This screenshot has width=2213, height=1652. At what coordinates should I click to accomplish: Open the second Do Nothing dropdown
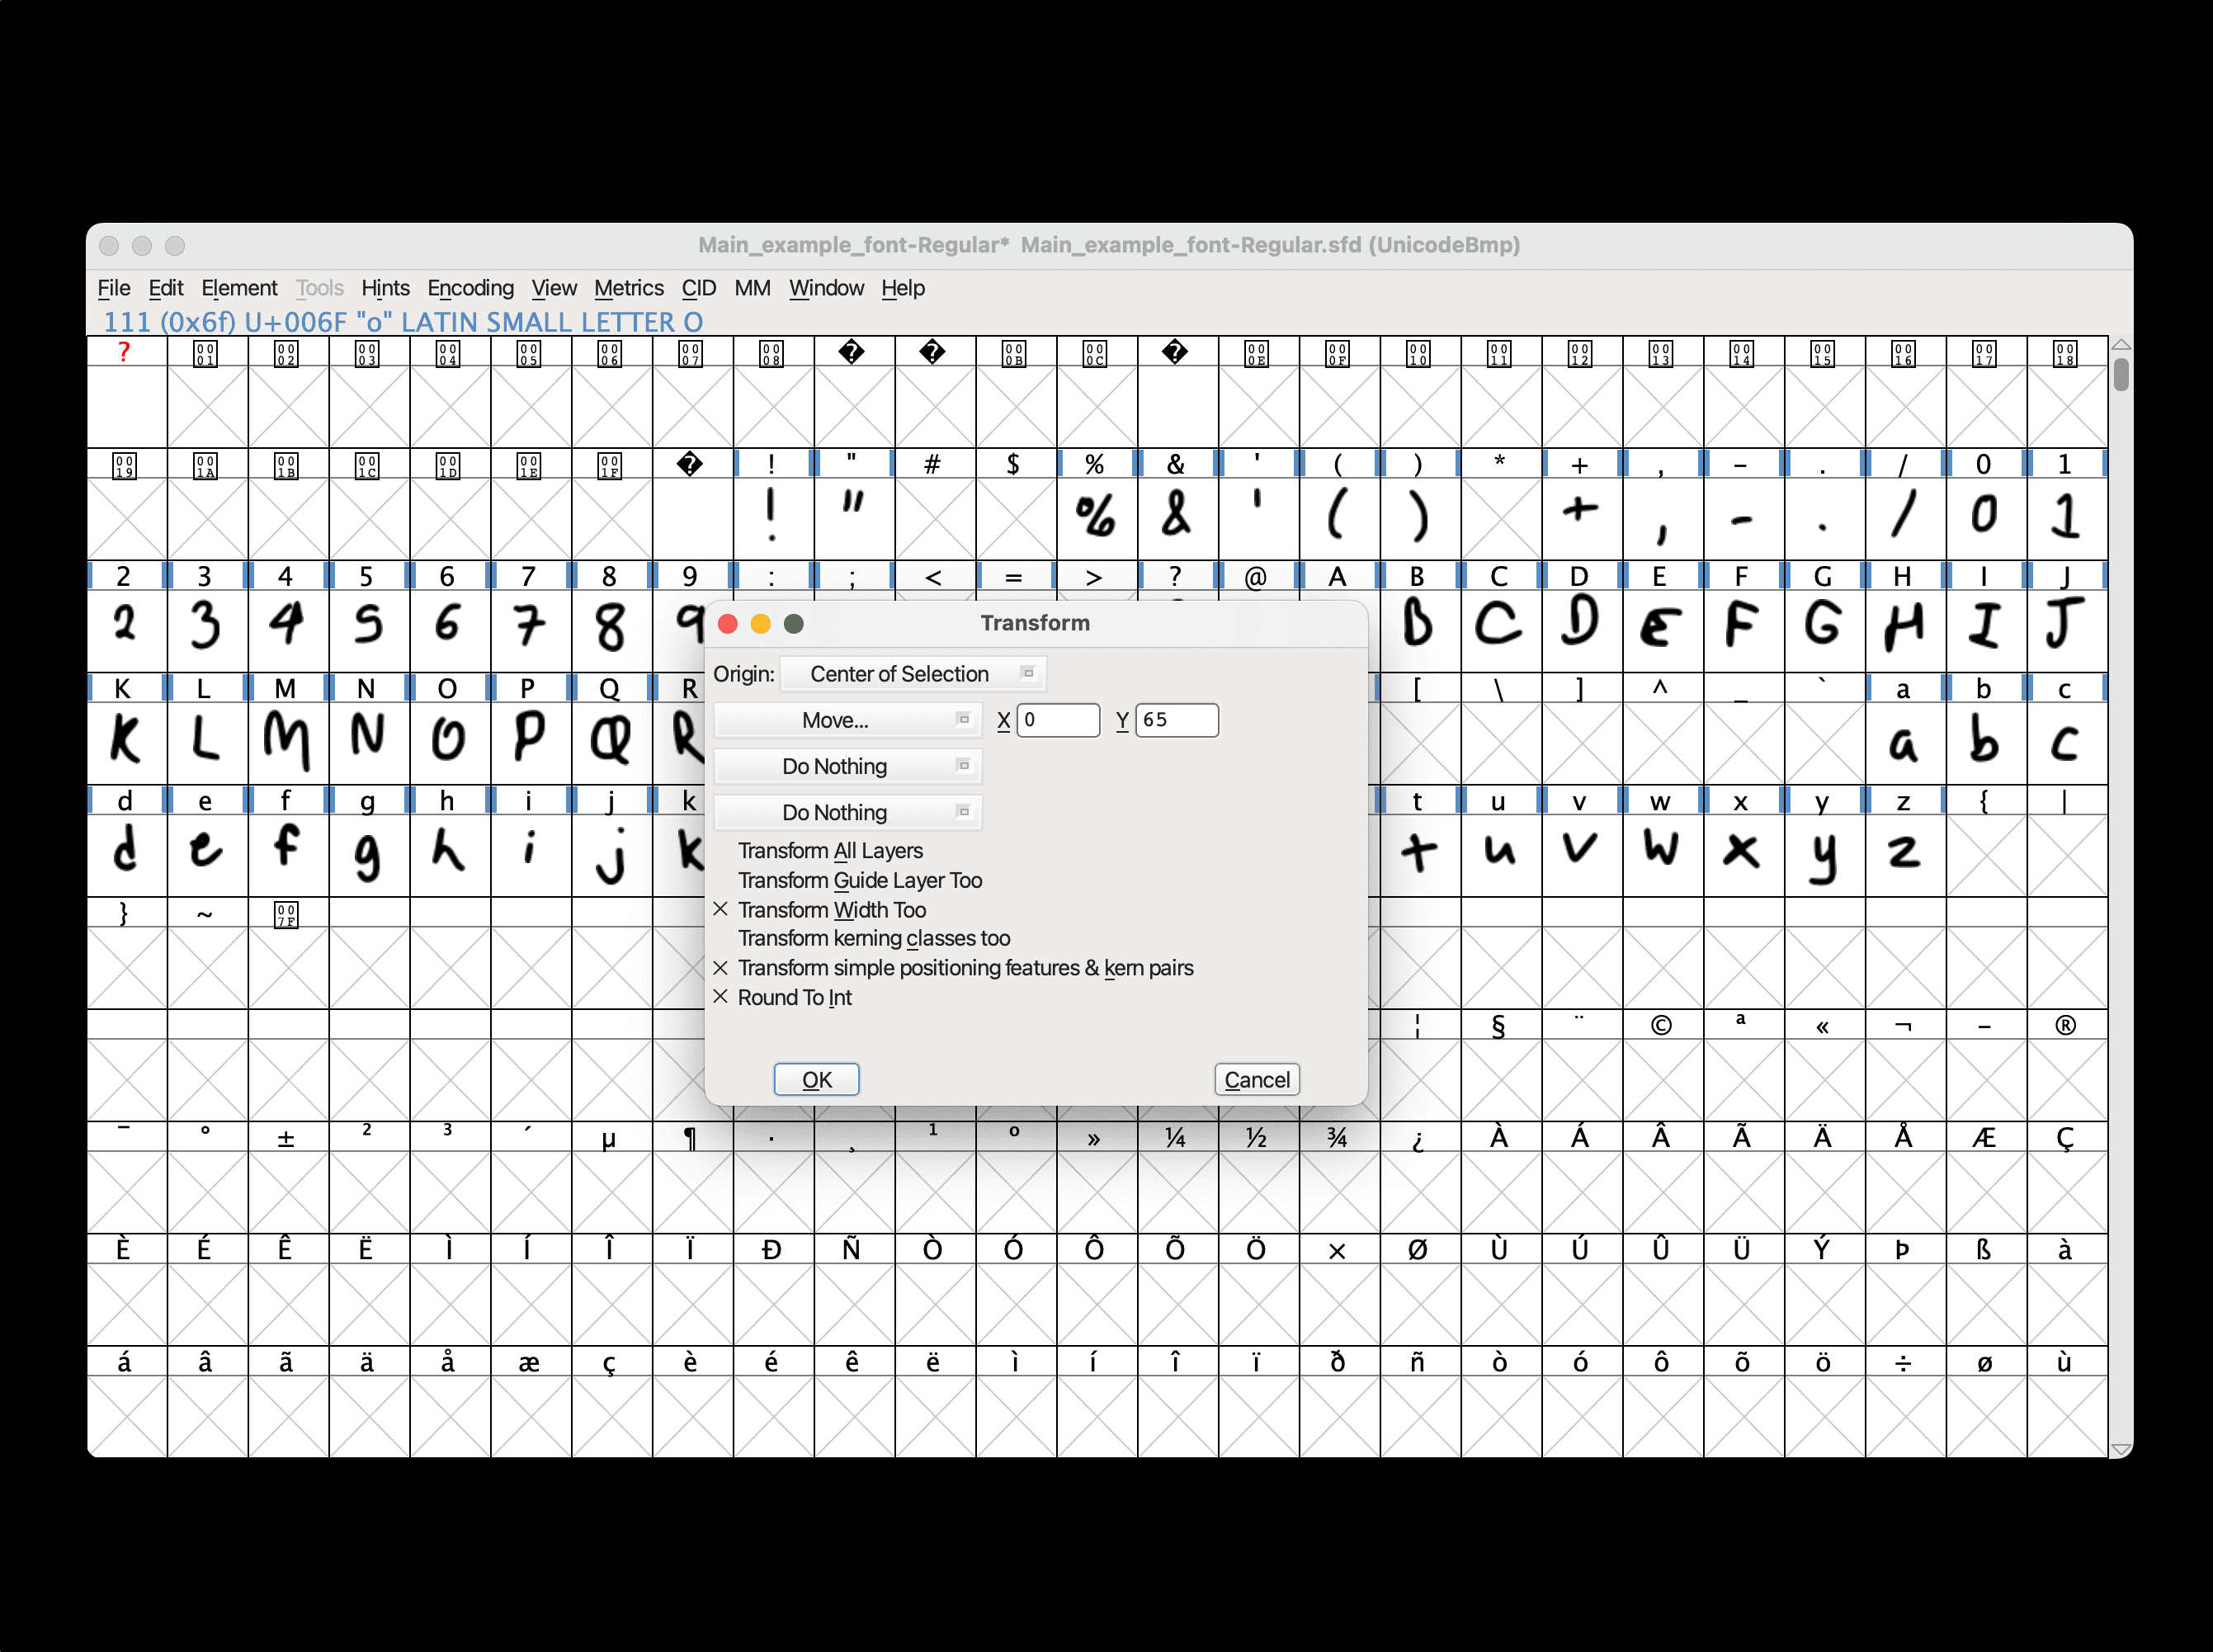[x=848, y=766]
